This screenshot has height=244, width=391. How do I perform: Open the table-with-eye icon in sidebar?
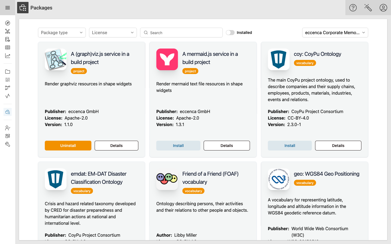[x=8, y=39]
